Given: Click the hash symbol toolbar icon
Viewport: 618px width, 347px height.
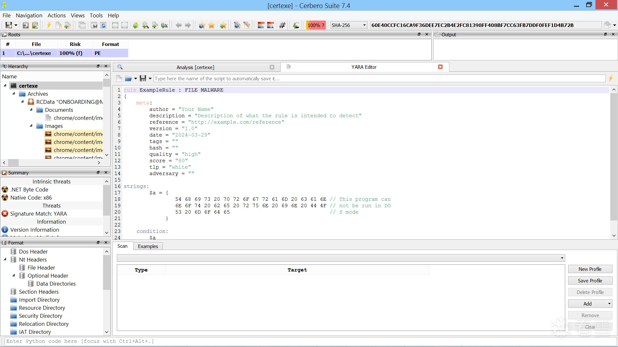Looking at the screenshot, I should pyautogui.click(x=282, y=25).
